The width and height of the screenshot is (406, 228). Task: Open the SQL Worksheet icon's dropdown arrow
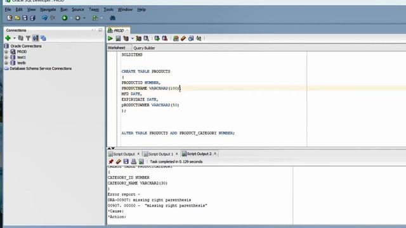[x=101, y=18]
